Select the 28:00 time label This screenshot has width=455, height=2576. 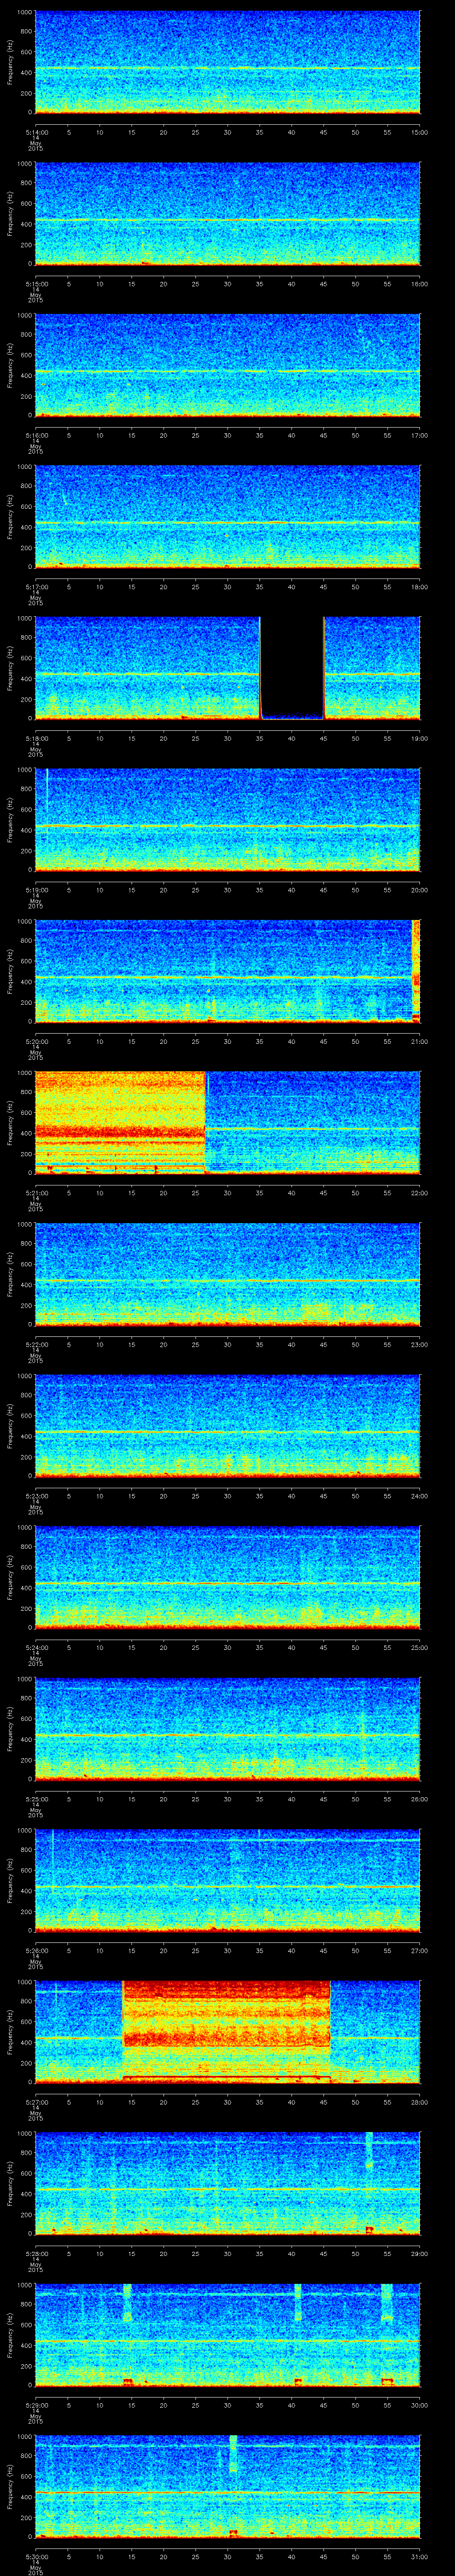(419, 2102)
